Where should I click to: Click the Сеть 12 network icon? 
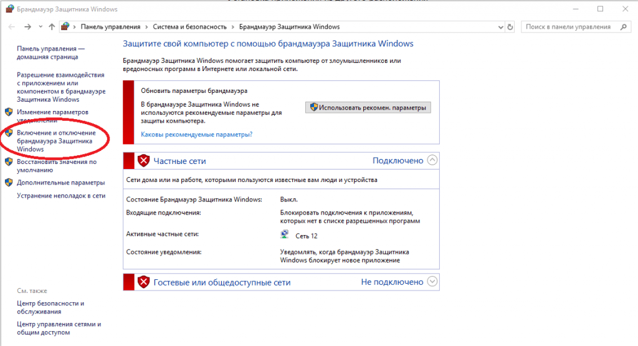[x=285, y=236]
